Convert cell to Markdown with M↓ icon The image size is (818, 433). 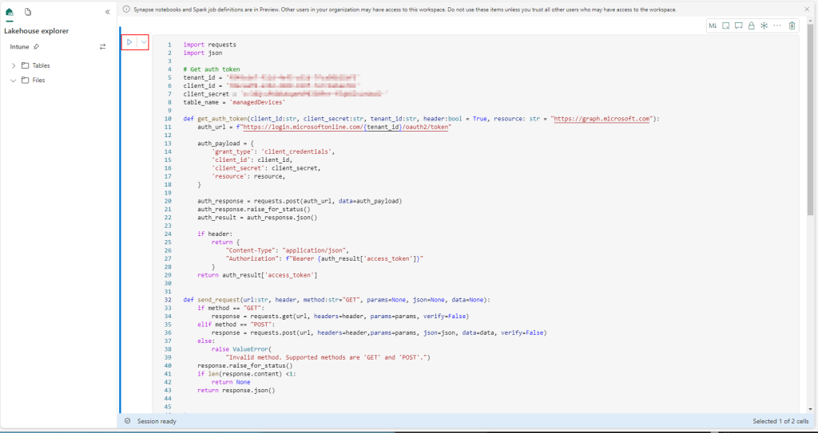click(713, 26)
